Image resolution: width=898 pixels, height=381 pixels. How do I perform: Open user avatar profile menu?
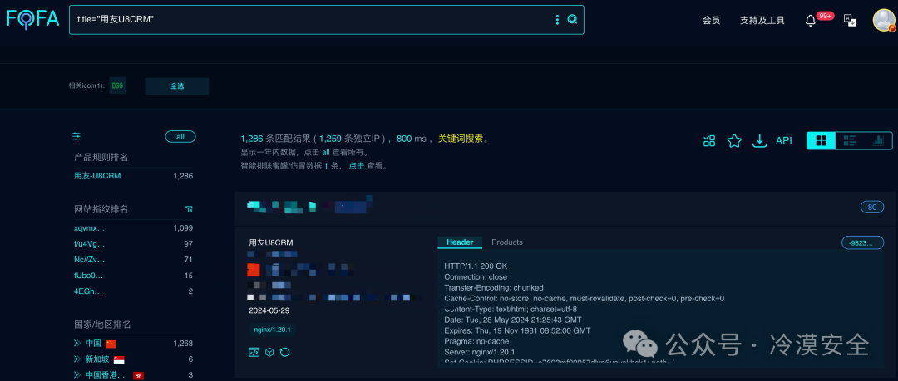click(884, 20)
